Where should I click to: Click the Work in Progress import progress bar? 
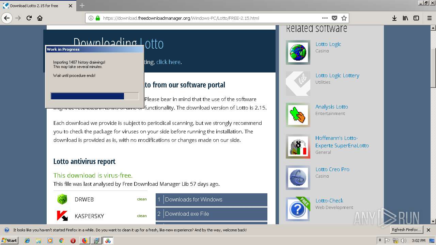(95, 96)
